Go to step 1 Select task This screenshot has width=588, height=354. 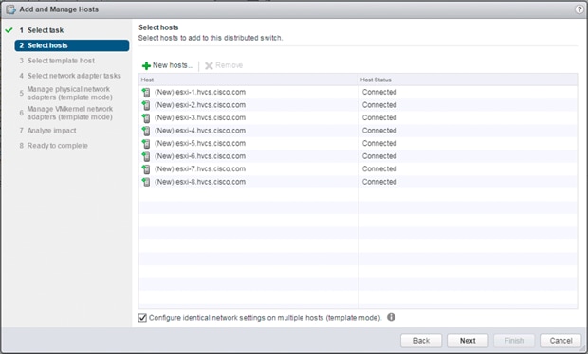click(x=42, y=30)
